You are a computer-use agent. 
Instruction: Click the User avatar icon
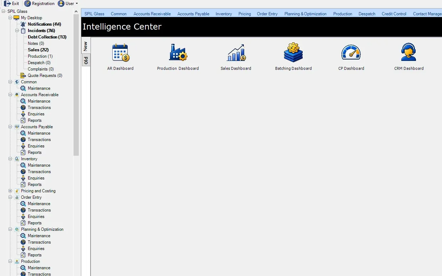point(61,4)
